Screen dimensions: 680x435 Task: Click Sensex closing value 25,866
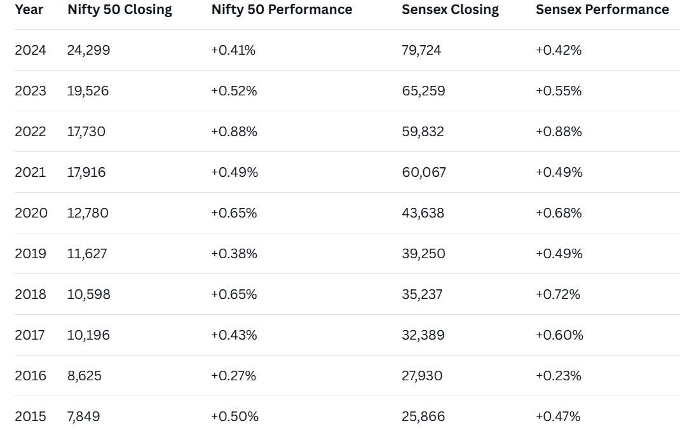423,417
